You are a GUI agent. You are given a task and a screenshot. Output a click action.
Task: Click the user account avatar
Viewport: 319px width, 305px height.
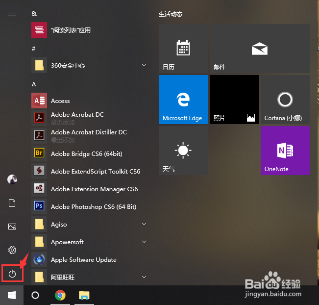[12, 179]
